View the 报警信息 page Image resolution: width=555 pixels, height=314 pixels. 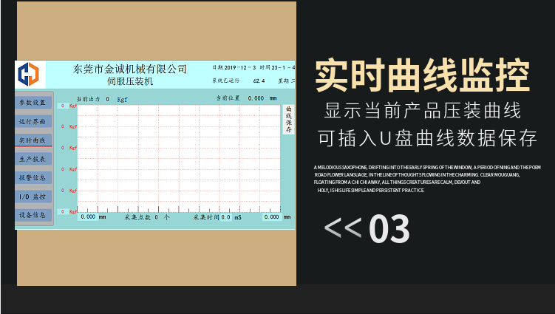coord(33,178)
